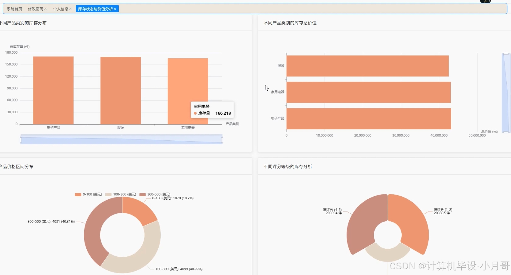This screenshot has width=511, height=275.
Task: Click the 300-500 (美元): 4031 (40.31%) label
Action: click(51, 222)
